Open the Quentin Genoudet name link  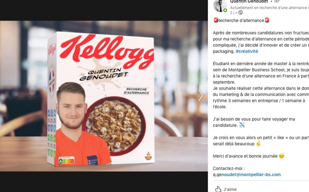pyautogui.click(x=249, y=1)
